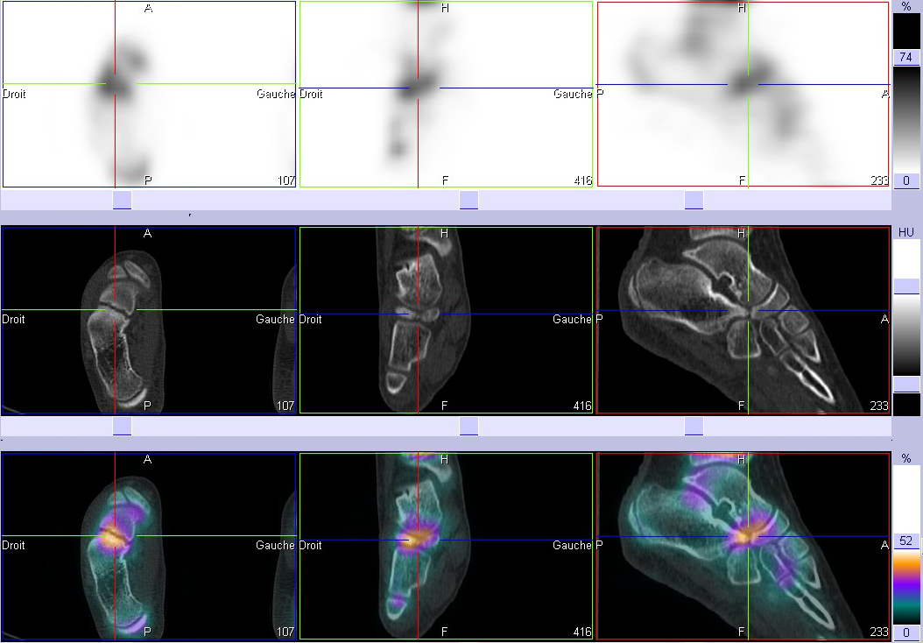Click slice number 233 in fused sagittal view

coord(879,632)
